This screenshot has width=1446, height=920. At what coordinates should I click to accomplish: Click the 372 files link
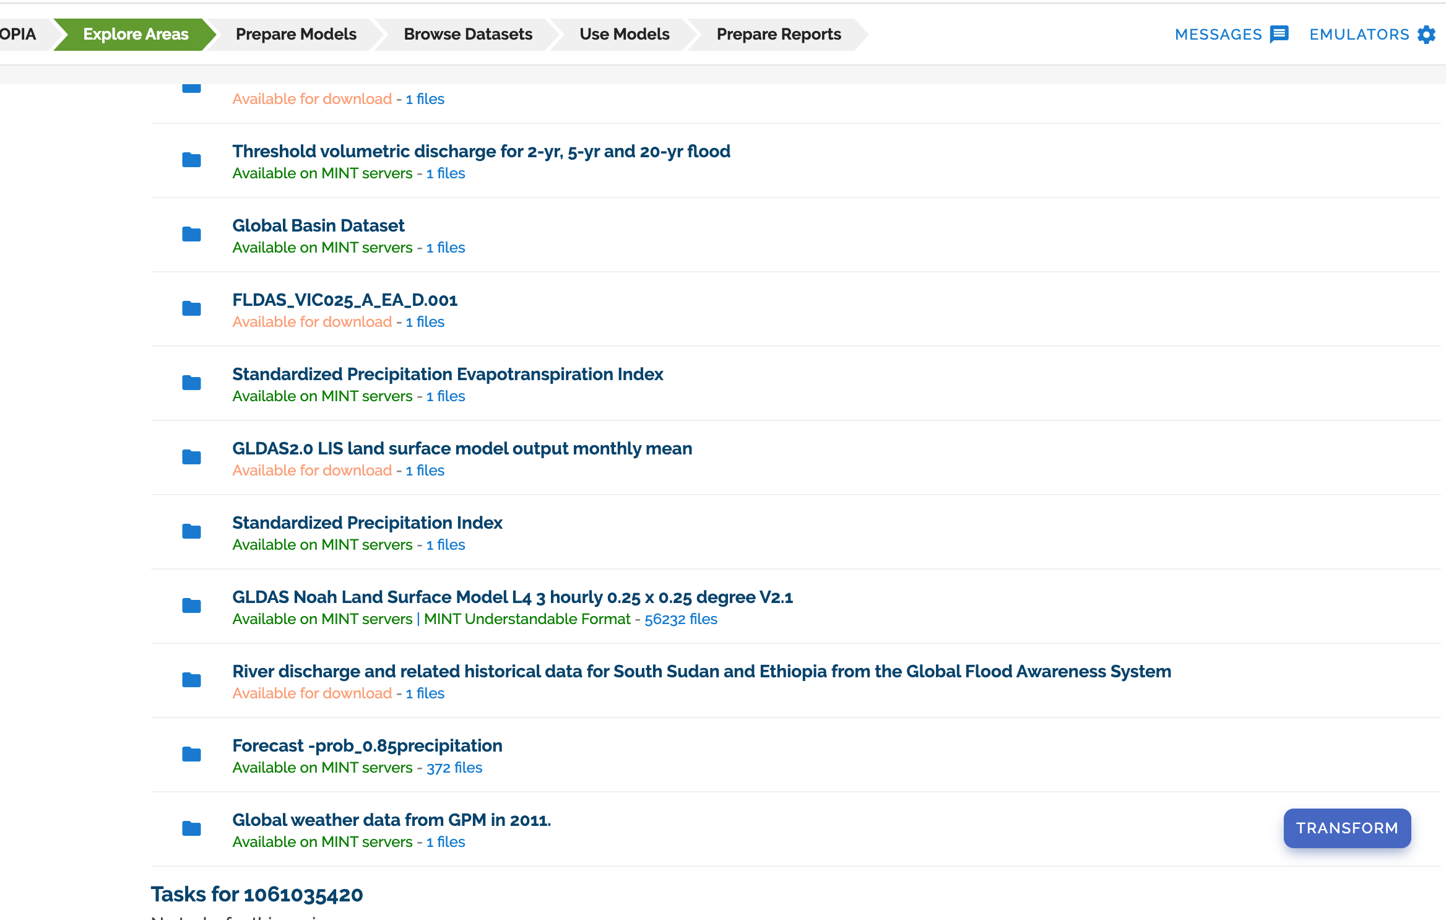click(454, 768)
